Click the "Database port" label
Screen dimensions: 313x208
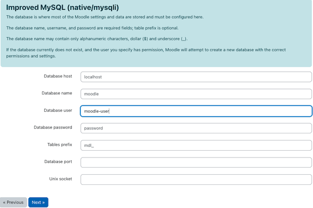(58, 162)
